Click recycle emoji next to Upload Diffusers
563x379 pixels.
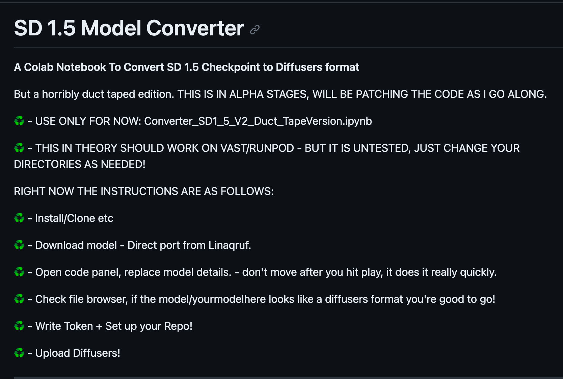click(19, 353)
